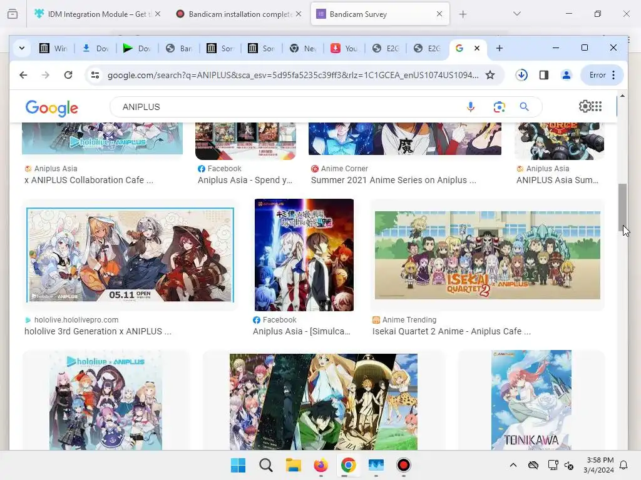Switch to the 'You' Chrome tab
The width and height of the screenshot is (641, 480).
pos(345,49)
